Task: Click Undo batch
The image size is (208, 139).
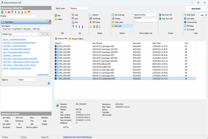Action: [190, 15]
